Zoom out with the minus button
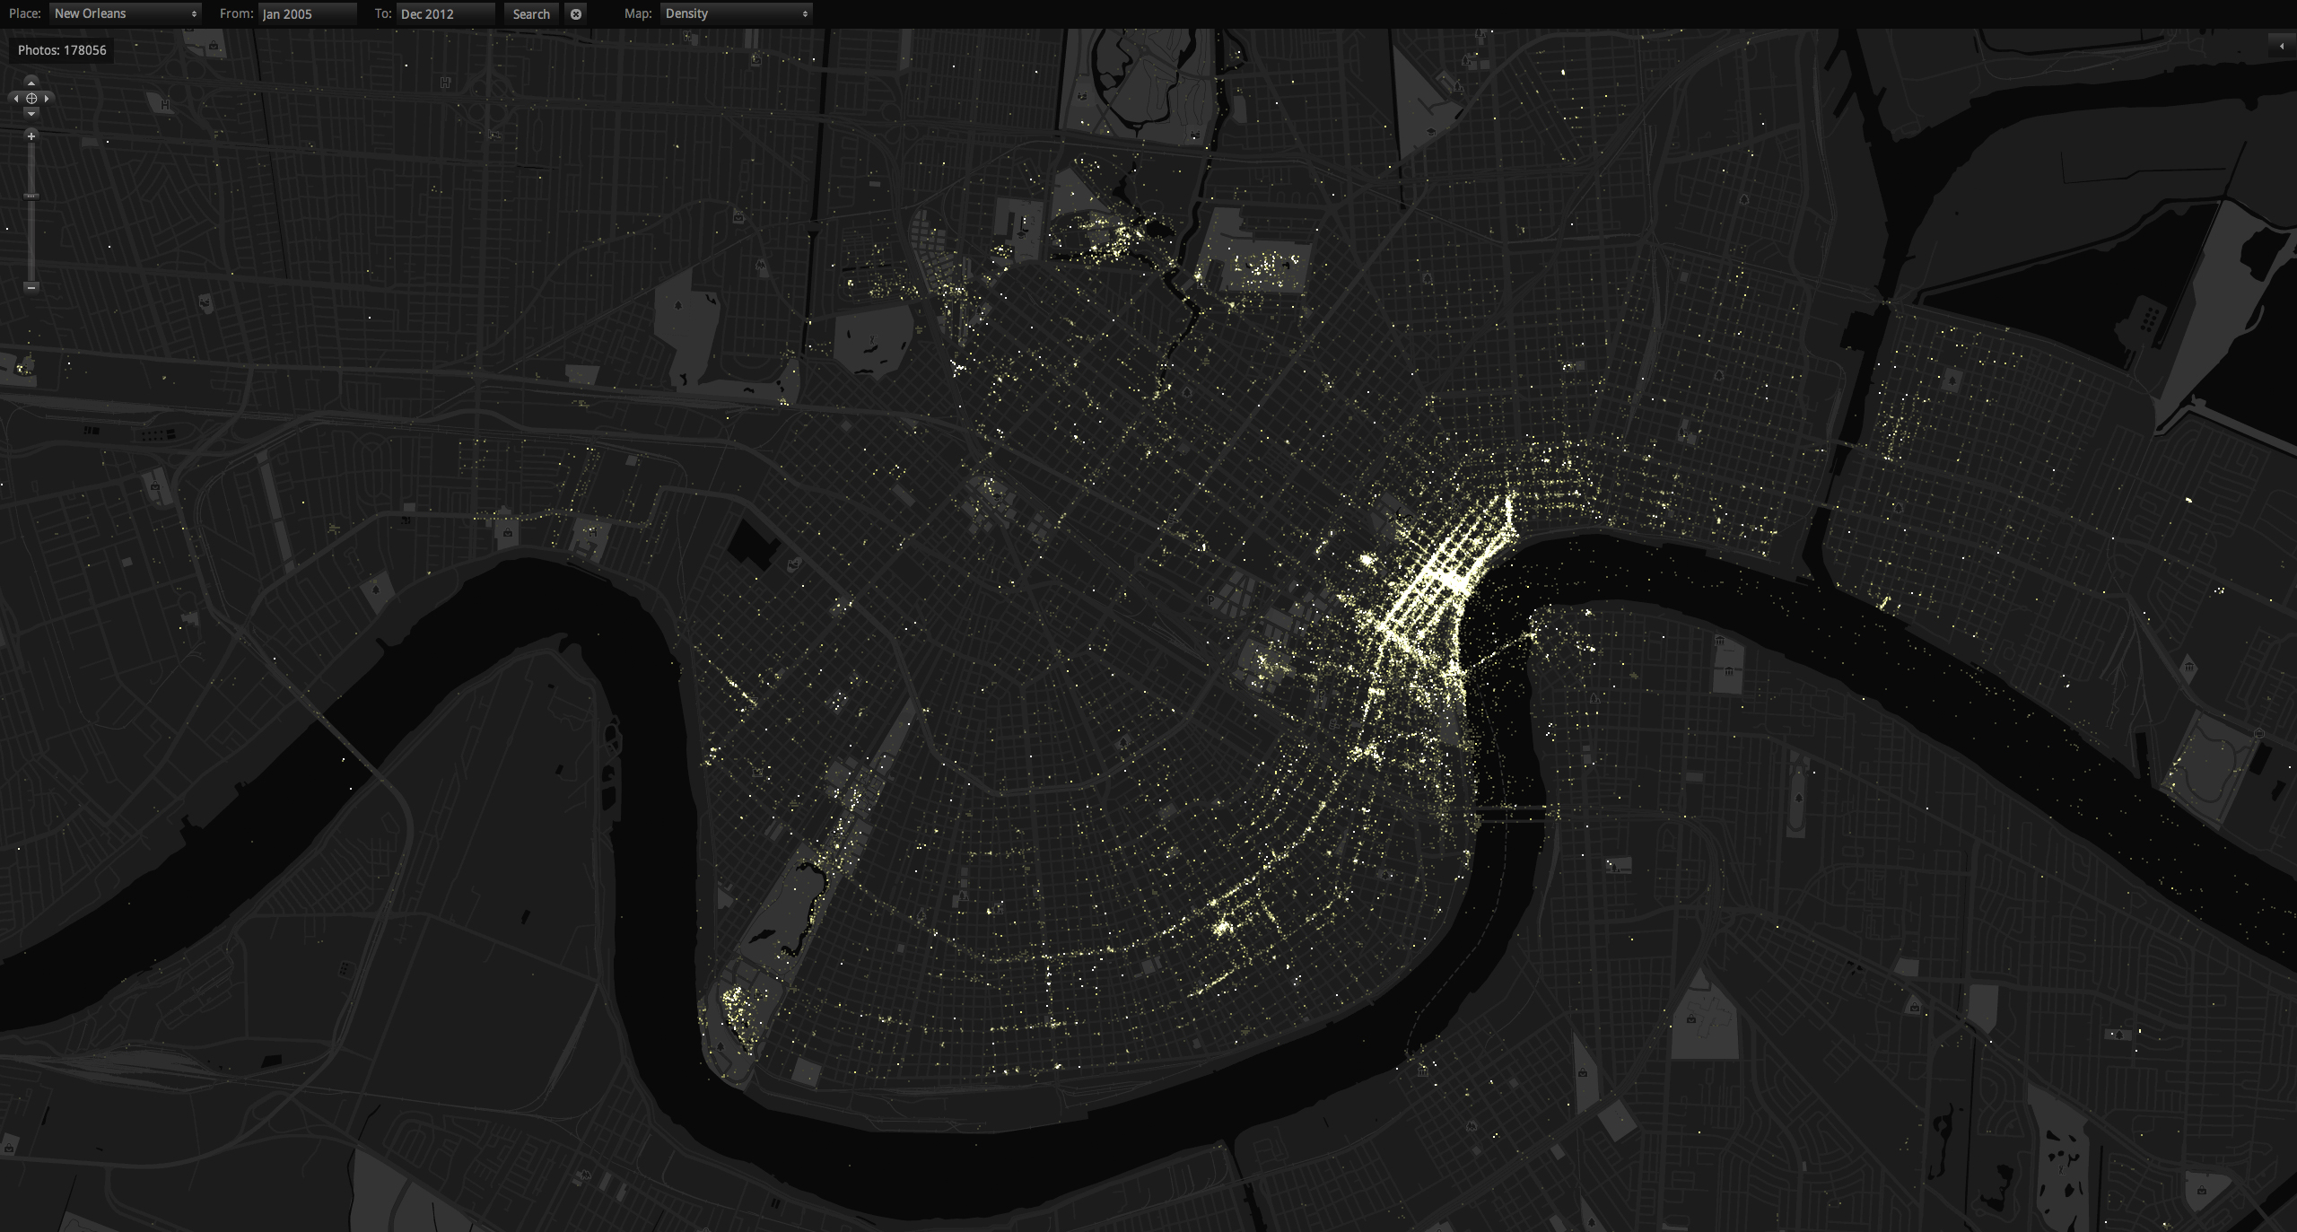2297x1232 pixels. 31,287
